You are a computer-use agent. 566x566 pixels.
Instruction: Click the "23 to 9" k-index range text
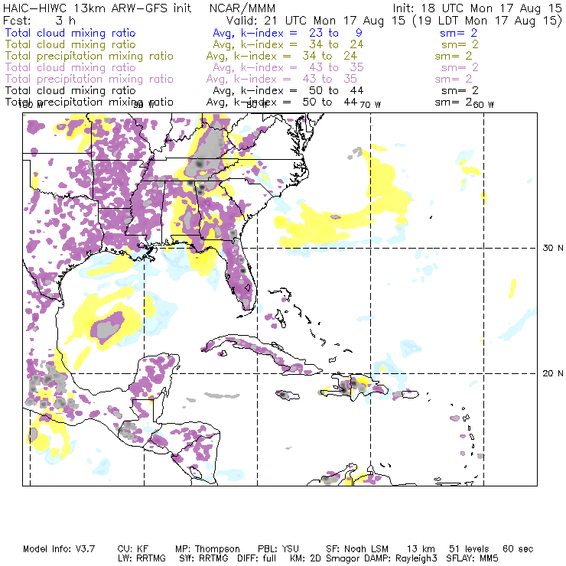pos(336,33)
